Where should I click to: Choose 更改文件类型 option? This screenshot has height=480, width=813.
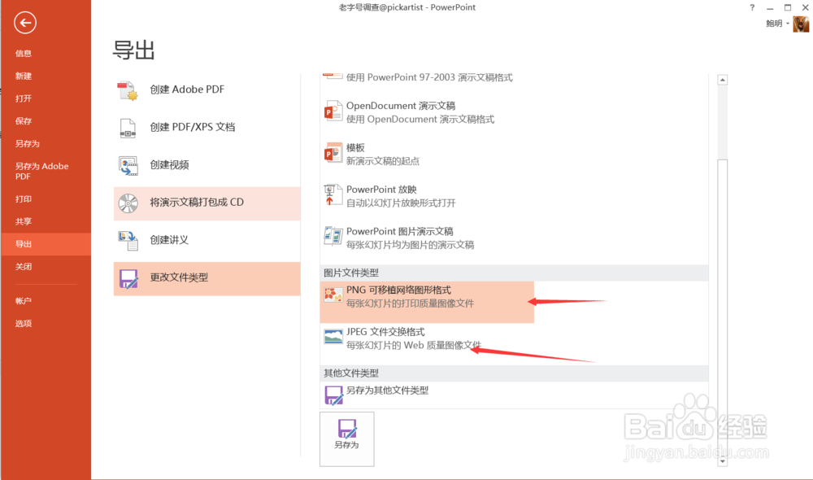(x=207, y=278)
